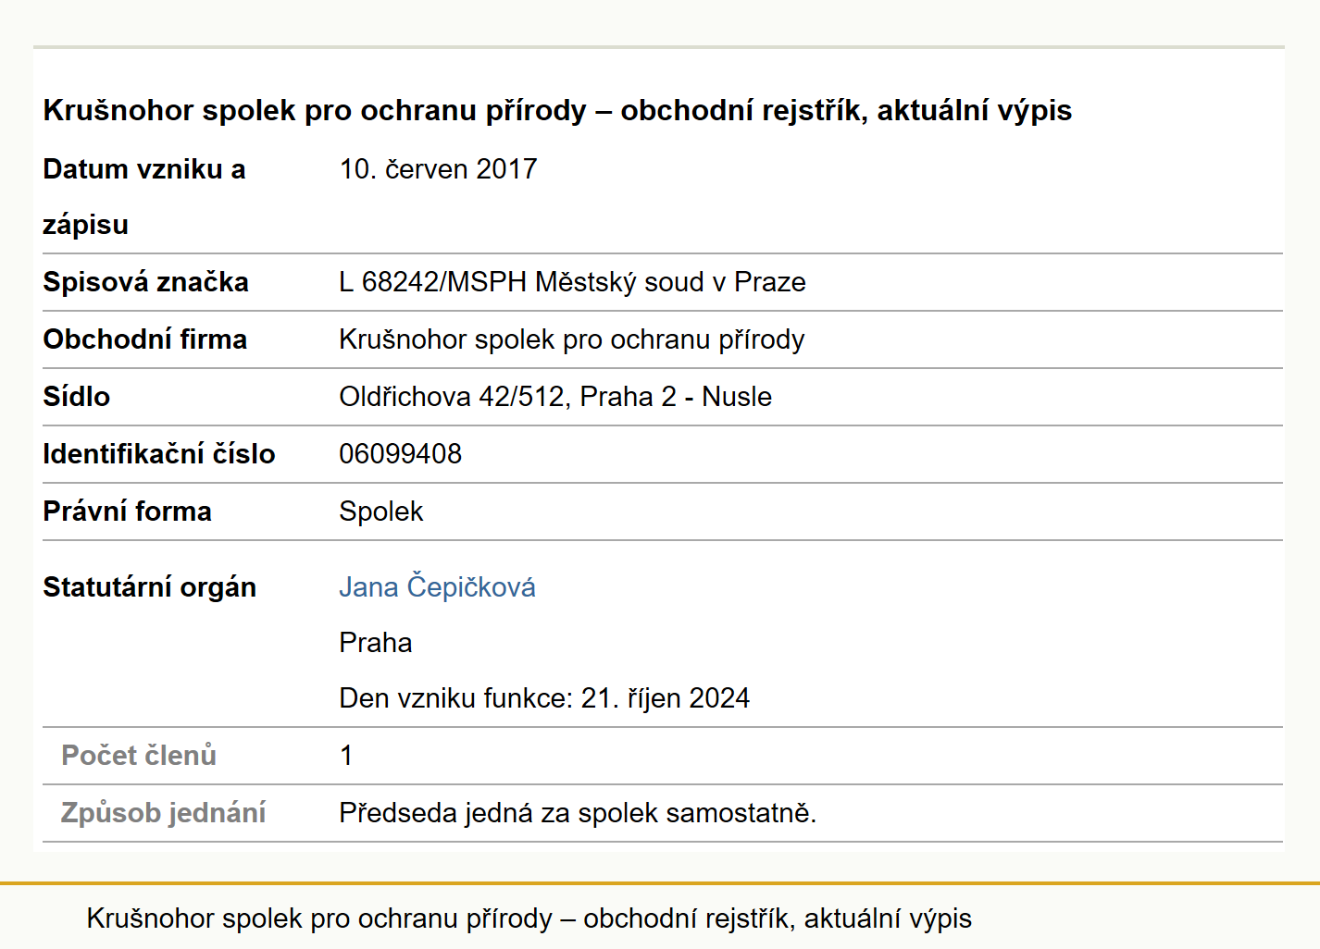
Task: Click the 'Spisová značka' label
Action: coord(145,282)
